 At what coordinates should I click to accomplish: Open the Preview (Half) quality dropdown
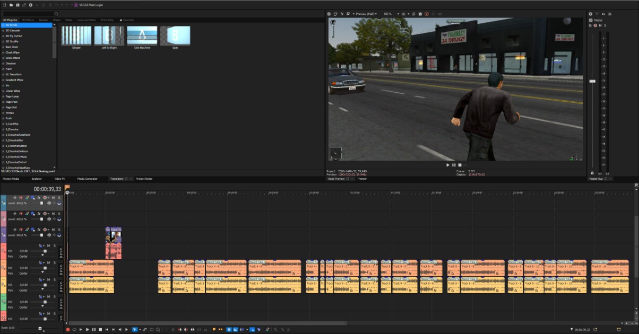tap(366, 14)
